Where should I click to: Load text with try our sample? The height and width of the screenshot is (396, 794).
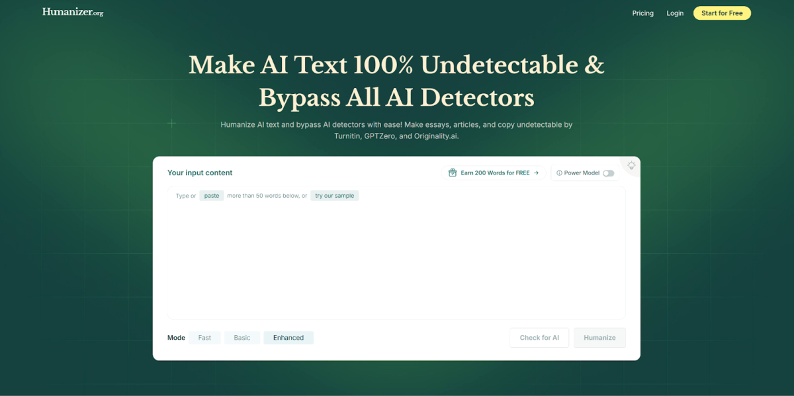point(335,196)
